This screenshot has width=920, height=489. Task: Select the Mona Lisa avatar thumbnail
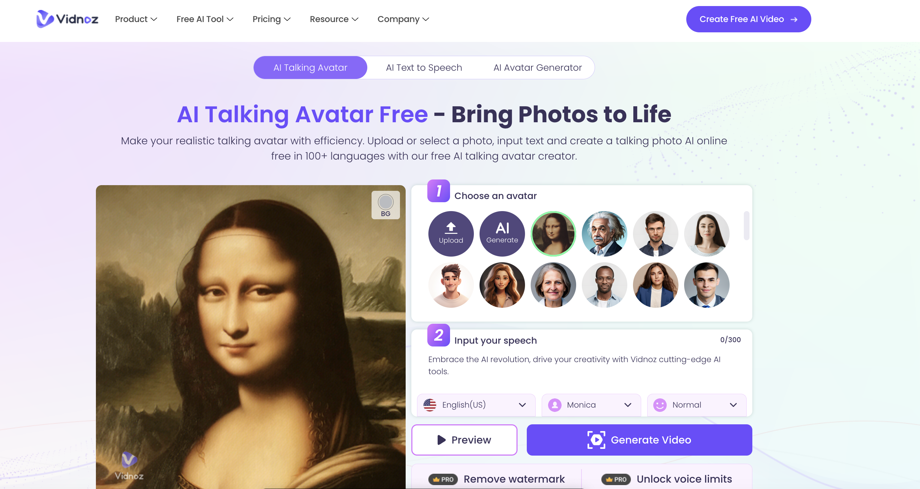553,233
